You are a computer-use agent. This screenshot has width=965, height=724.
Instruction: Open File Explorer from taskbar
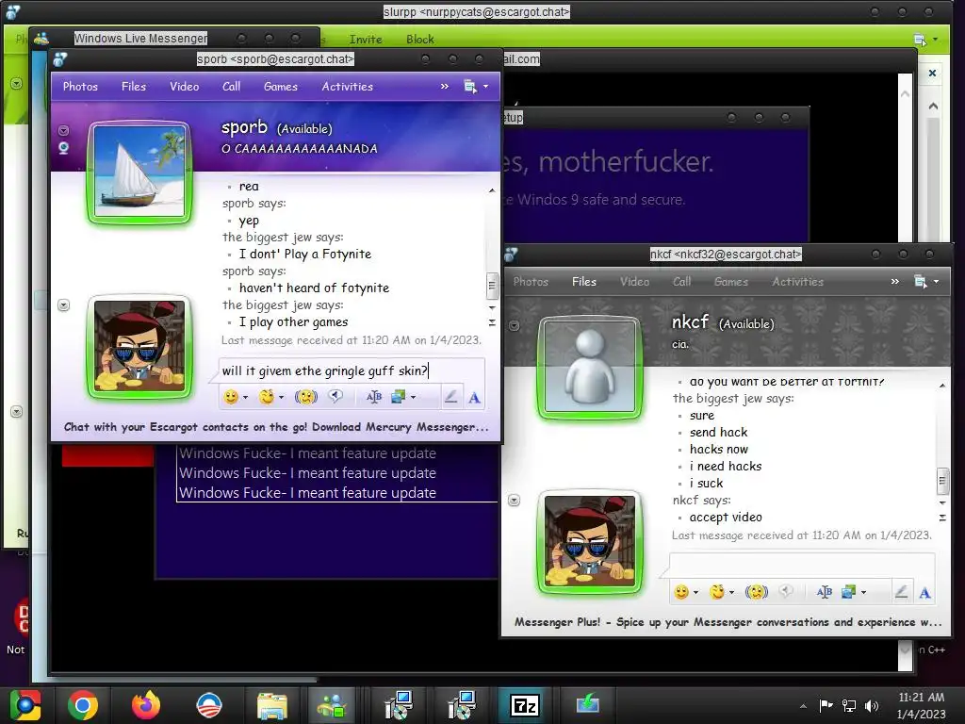click(271, 705)
